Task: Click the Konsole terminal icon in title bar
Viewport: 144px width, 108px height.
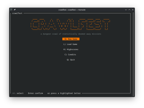Action: [x=11, y=10]
